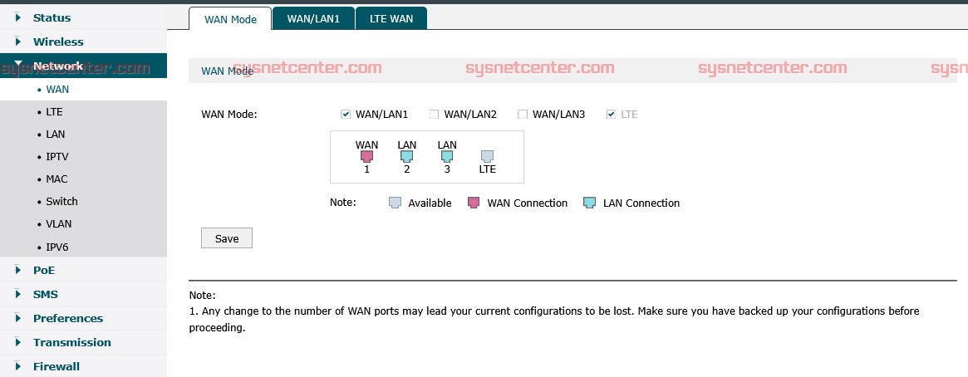This screenshot has height=377, width=968.
Task: Expand the Status menu arrow
Action: pyautogui.click(x=18, y=18)
